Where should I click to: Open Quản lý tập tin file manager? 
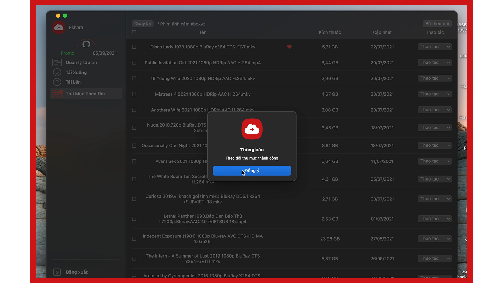coord(81,62)
